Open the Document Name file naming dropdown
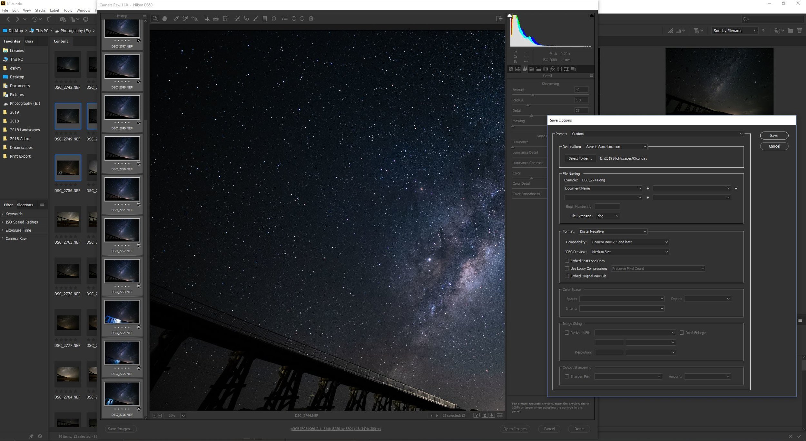Viewport: 806px width, 441px height. tap(603, 188)
